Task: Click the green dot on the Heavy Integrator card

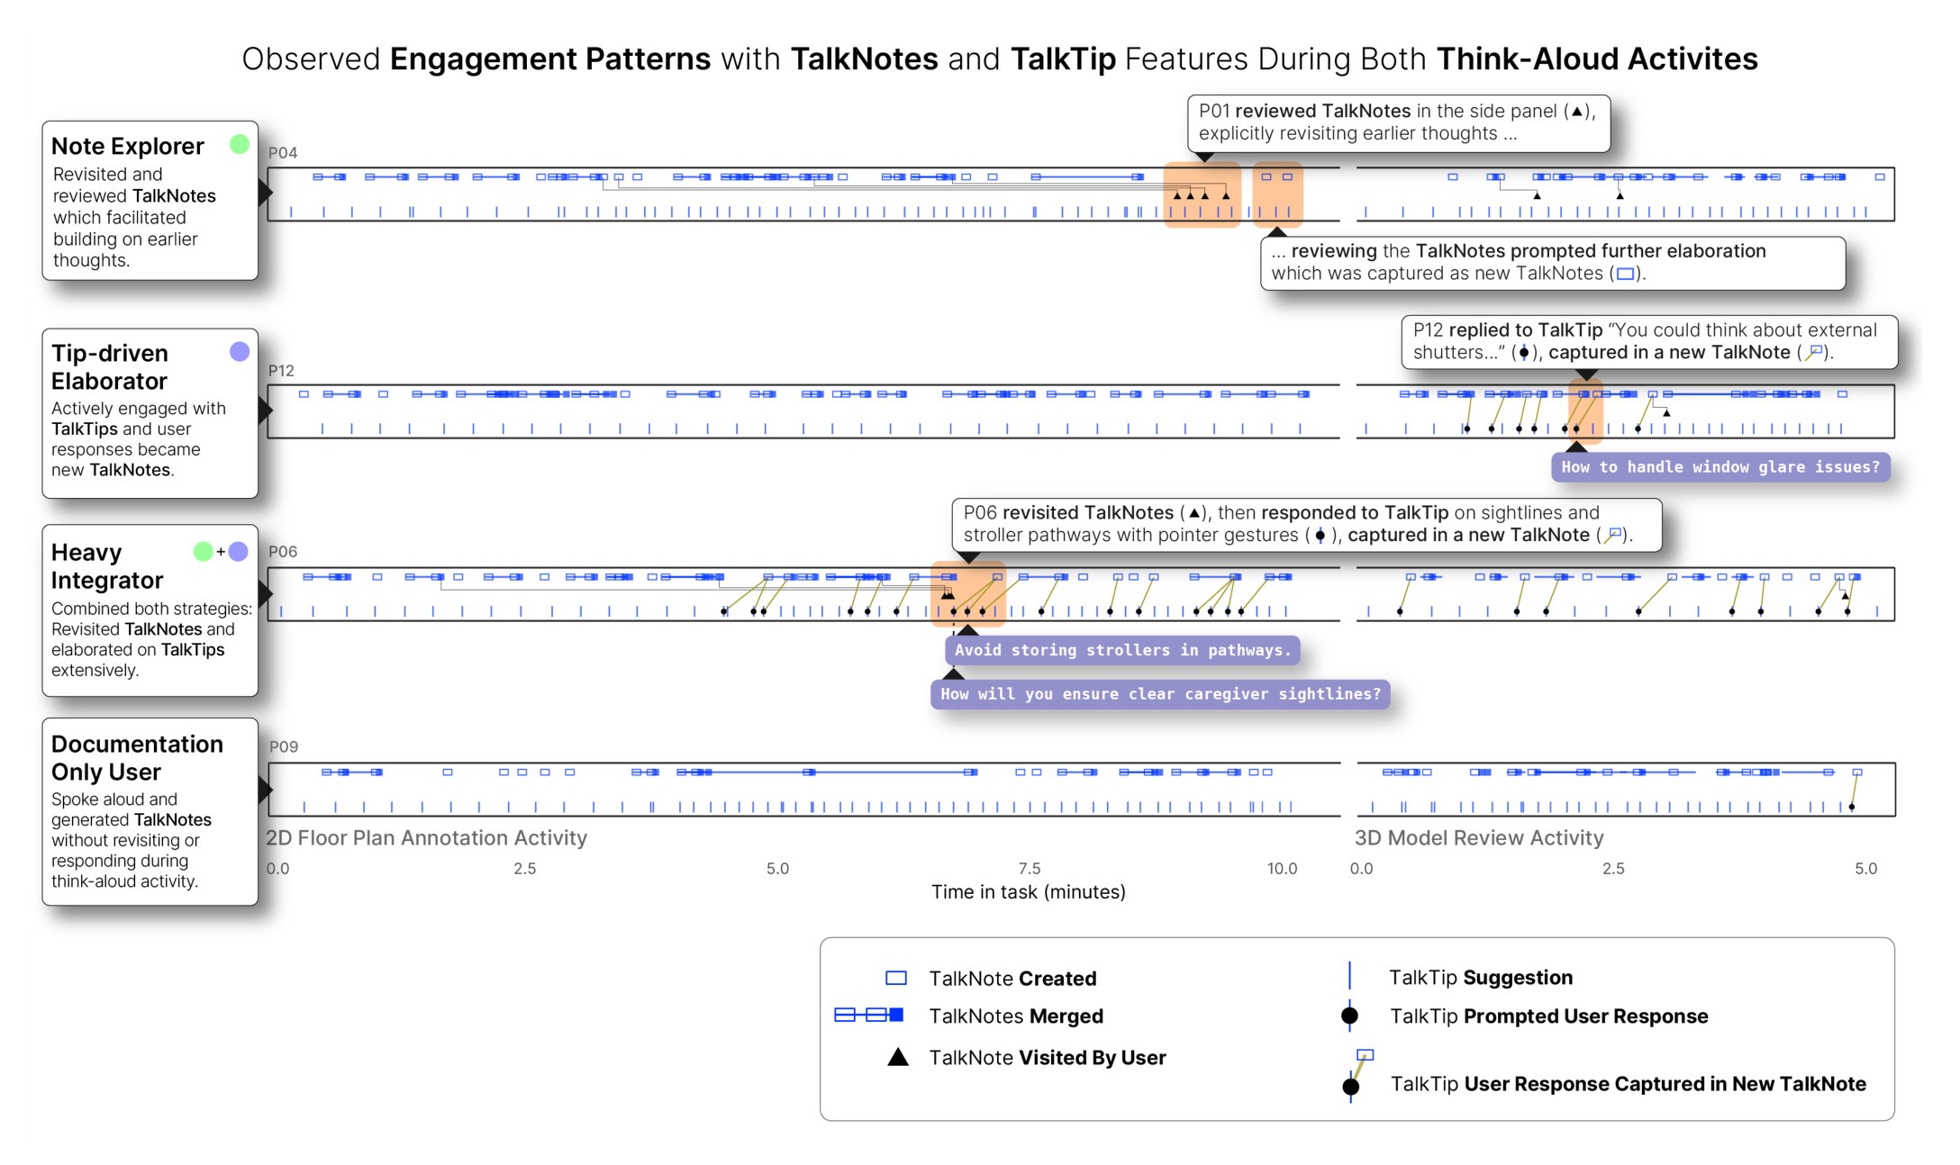Action: tap(204, 551)
